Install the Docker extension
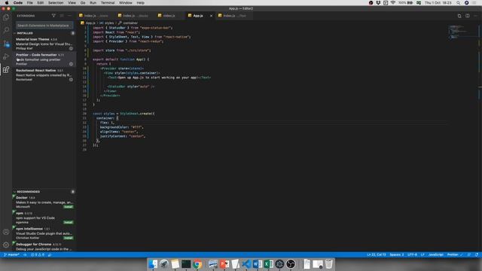482x271 pixels. coord(69,207)
